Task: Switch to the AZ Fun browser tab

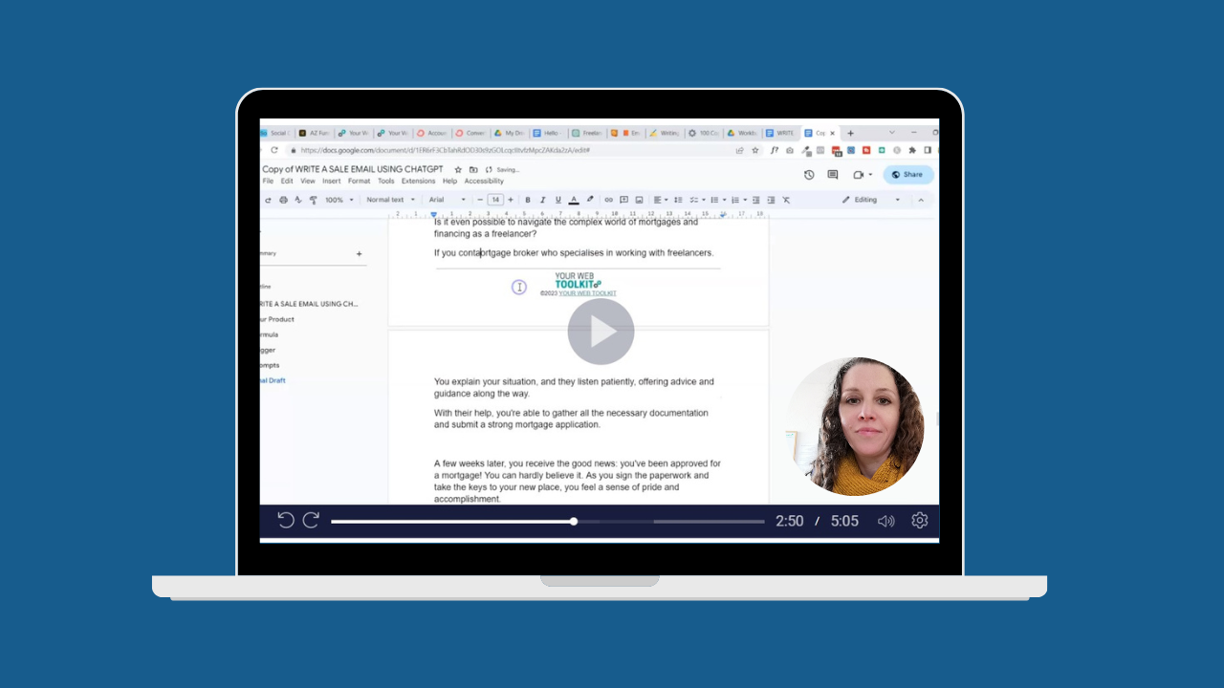Action: (315, 133)
